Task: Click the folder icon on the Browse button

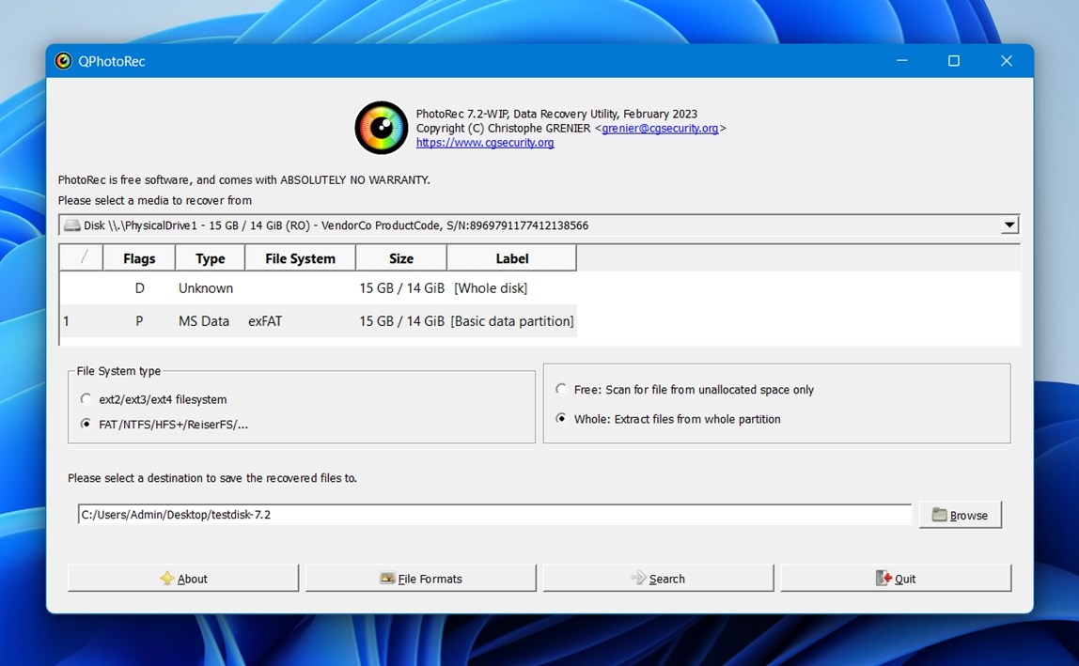Action: coord(940,515)
